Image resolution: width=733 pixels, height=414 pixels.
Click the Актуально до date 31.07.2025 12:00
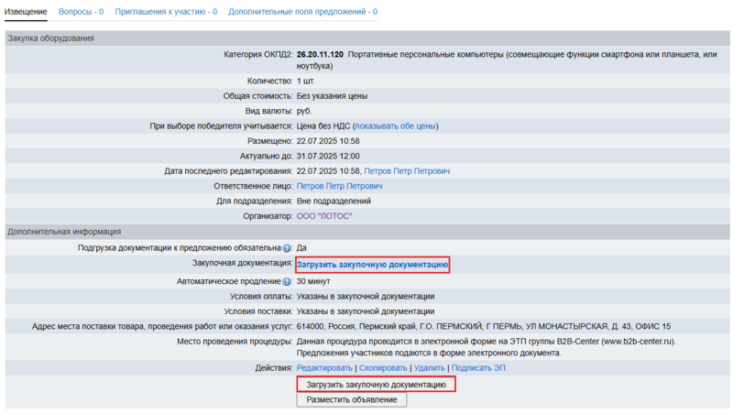(x=328, y=156)
